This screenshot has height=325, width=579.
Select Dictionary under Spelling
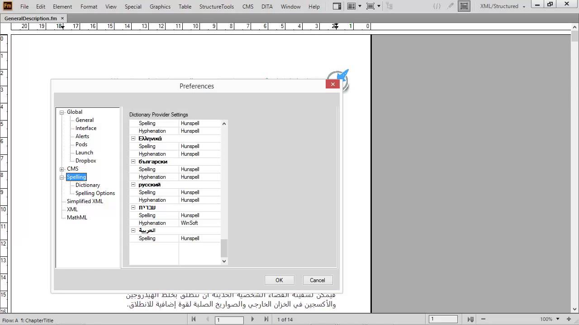click(88, 185)
